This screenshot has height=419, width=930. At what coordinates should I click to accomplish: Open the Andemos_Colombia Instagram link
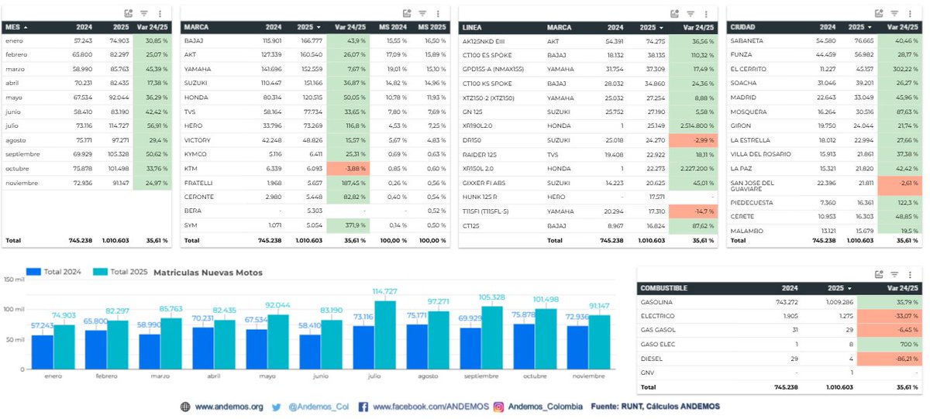(544, 406)
